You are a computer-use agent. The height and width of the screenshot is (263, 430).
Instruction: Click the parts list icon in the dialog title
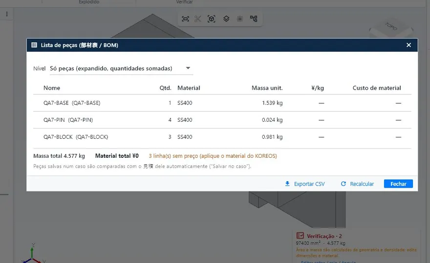point(34,45)
